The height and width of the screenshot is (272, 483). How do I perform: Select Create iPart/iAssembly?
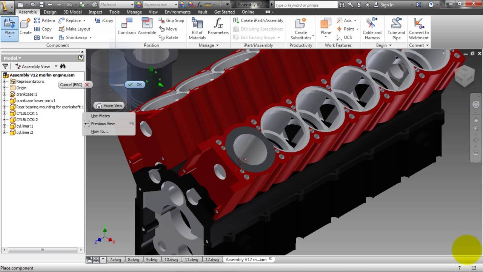tap(258, 20)
